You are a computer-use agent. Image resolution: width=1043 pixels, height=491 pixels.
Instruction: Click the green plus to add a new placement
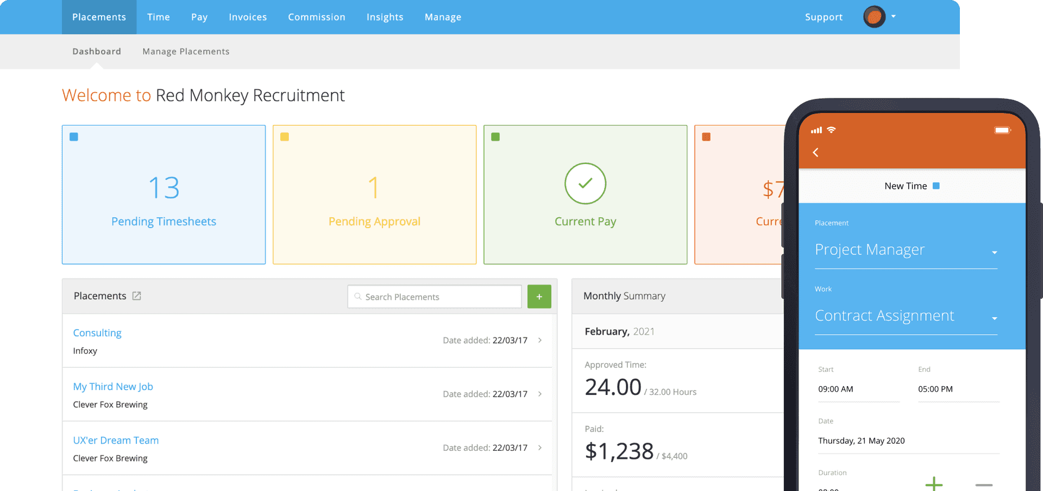pyautogui.click(x=539, y=296)
